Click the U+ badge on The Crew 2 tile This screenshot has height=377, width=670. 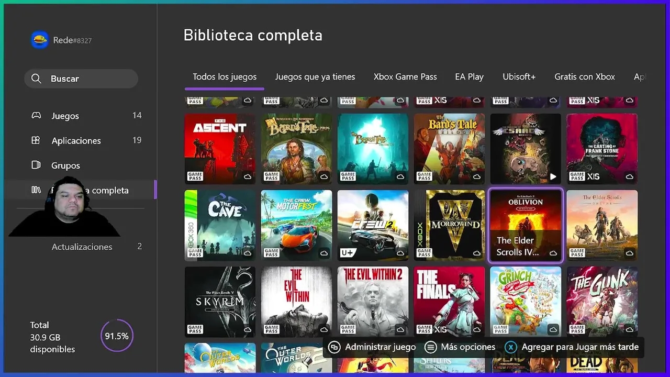(347, 253)
